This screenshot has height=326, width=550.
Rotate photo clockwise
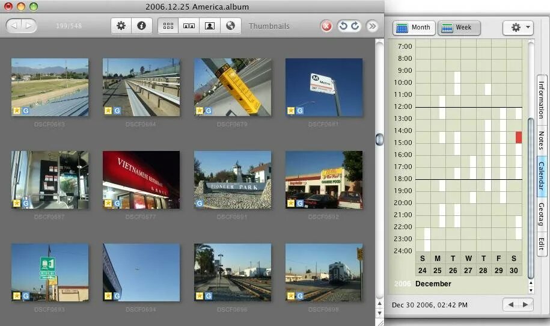click(x=355, y=26)
